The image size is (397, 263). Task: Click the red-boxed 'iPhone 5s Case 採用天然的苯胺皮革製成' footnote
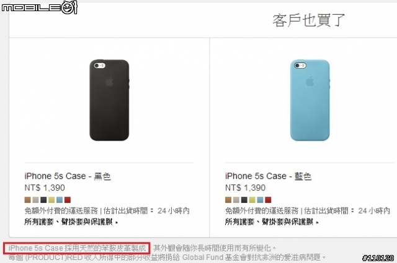tap(77, 248)
